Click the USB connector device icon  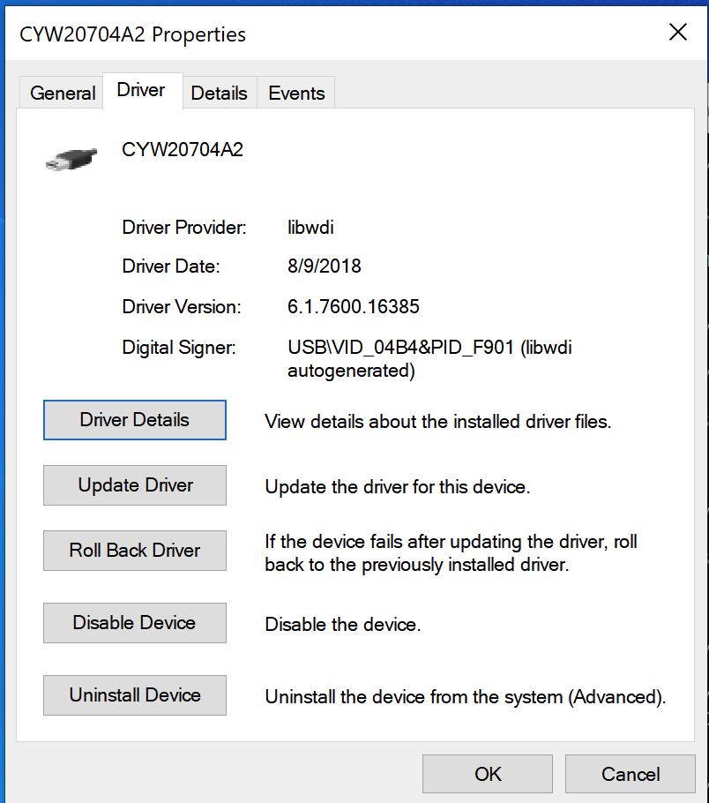[x=71, y=157]
